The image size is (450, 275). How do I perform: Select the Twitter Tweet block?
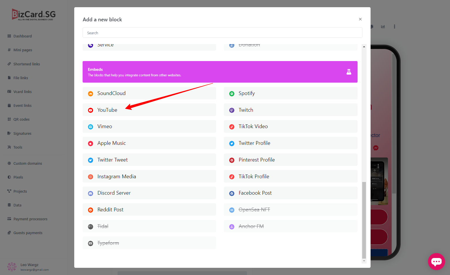[x=149, y=160]
